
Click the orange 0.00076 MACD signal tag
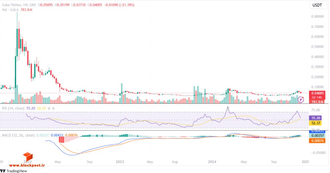pyautogui.click(x=317, y=141)
